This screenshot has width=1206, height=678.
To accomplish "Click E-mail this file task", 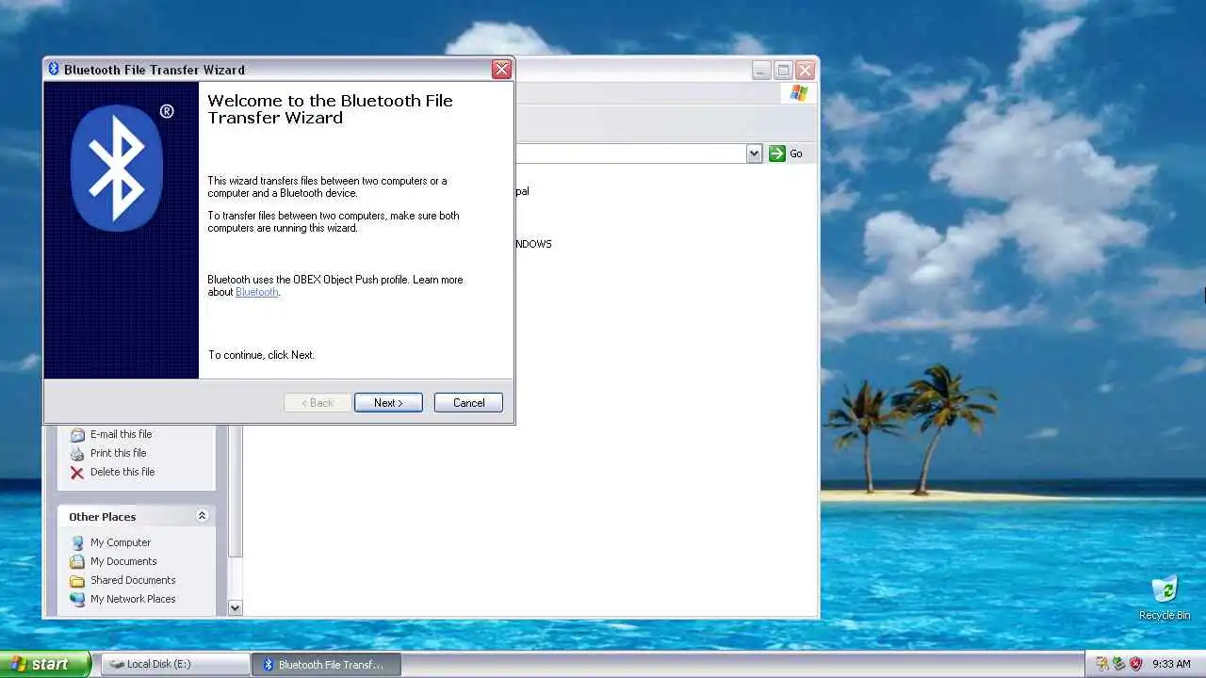I will tap(121, 434).
